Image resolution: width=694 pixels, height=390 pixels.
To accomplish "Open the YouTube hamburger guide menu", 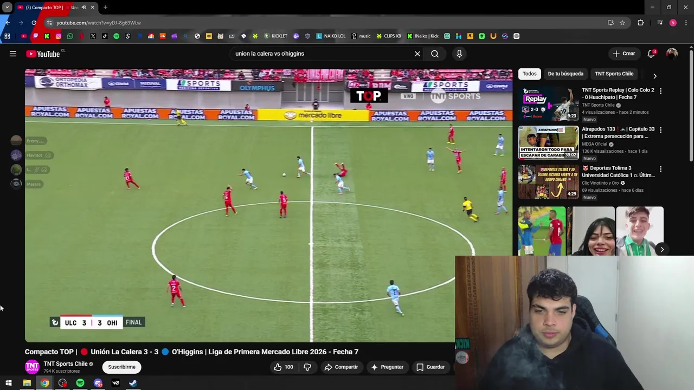I will point(13,54).
